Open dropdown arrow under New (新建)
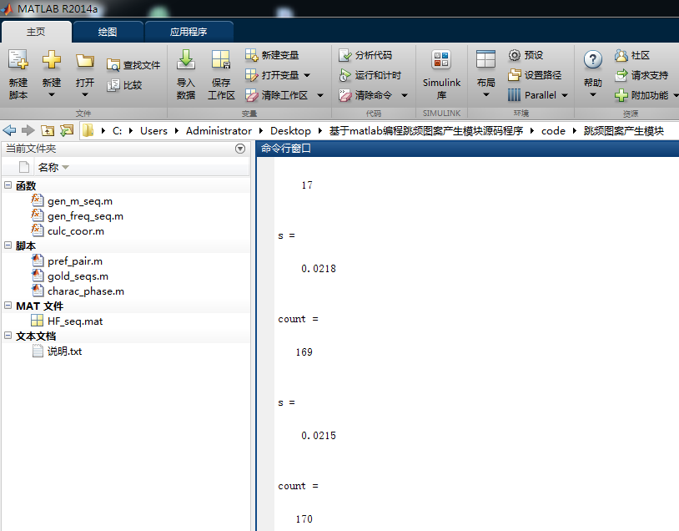The image size is (679, 531). 51,94
